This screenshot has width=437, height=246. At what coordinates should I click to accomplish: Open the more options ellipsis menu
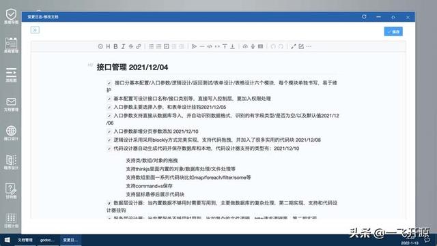(x=309, y=46)
